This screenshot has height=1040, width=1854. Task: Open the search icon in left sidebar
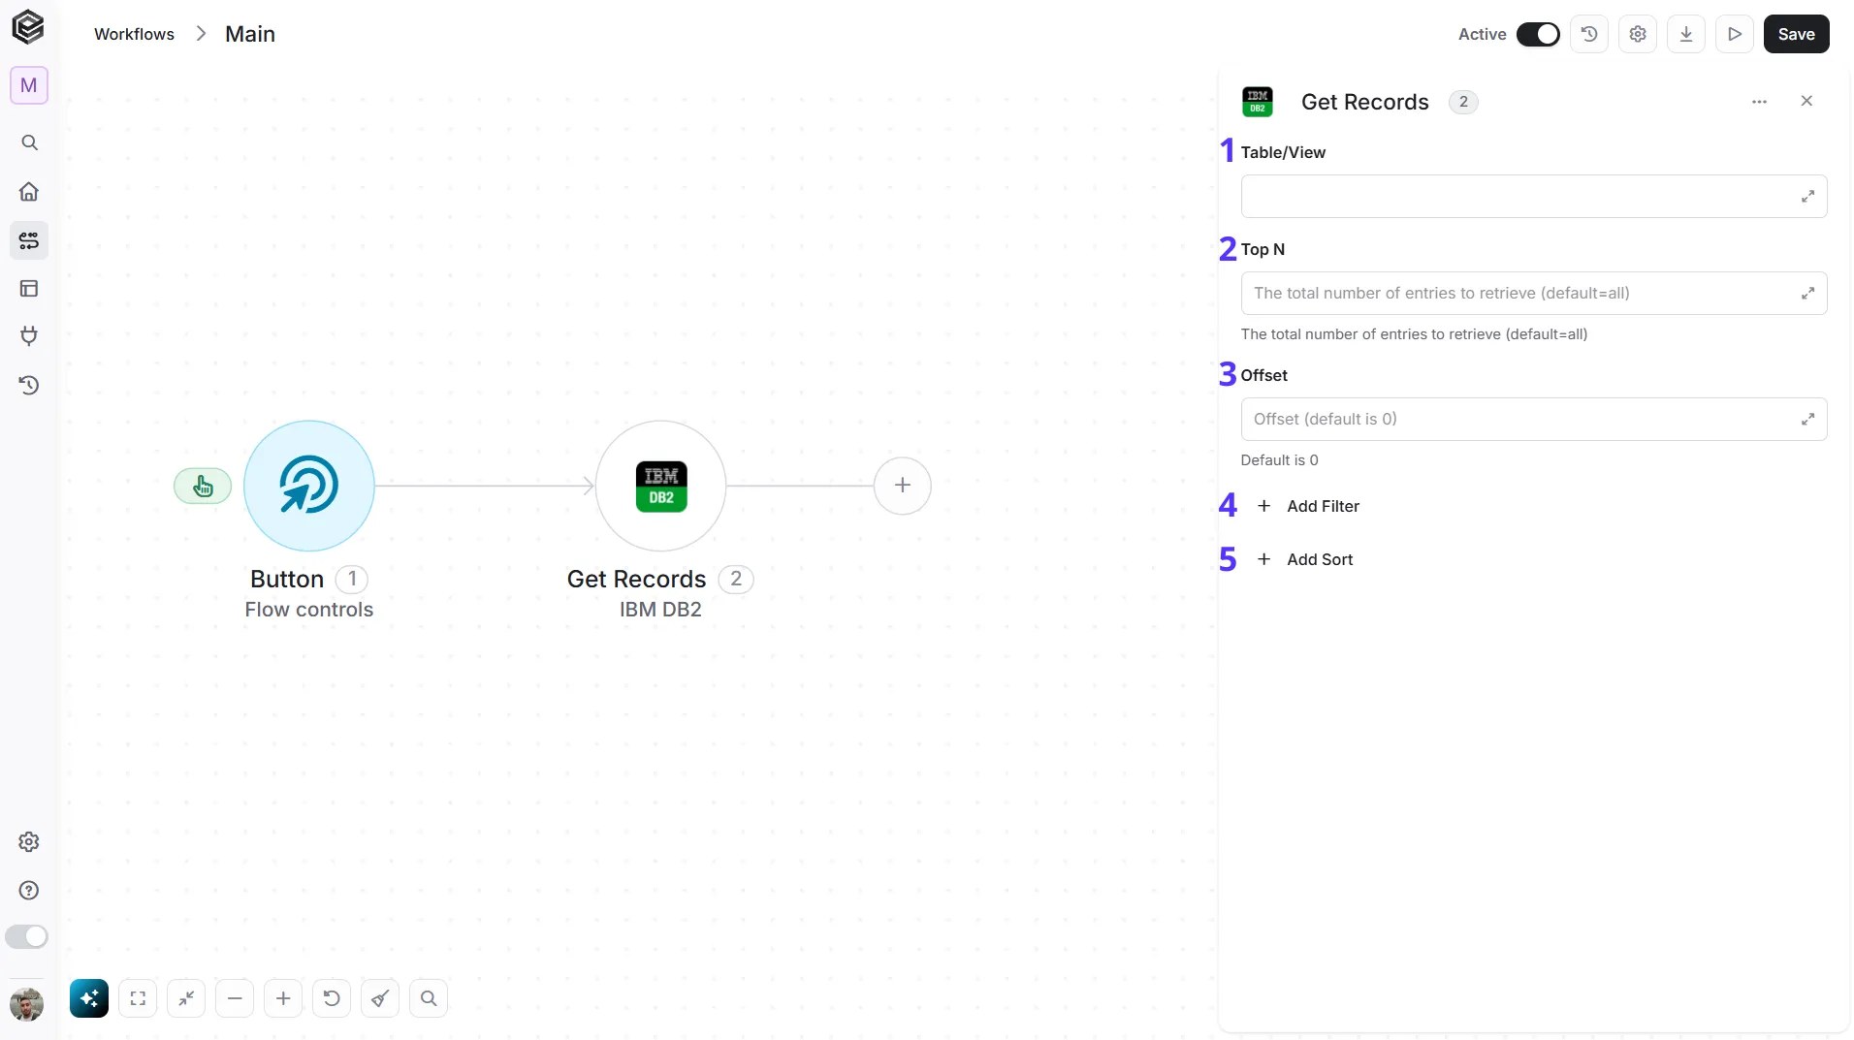point(29,142)
